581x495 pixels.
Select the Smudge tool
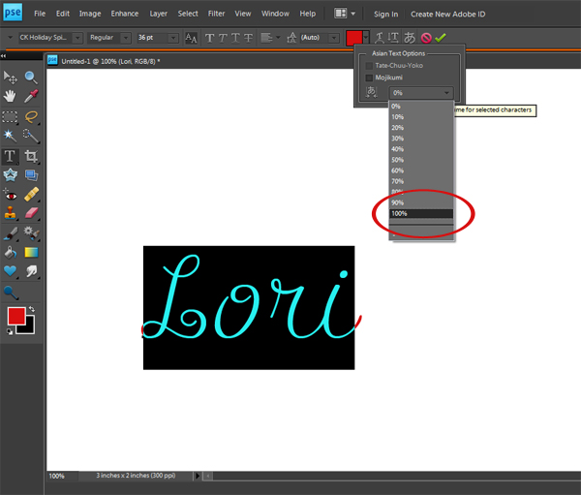point(31,271)
